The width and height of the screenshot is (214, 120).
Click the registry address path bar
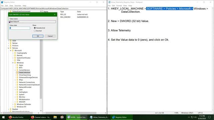pos(53,8)
